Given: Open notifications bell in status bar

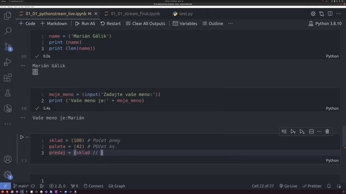Looking at the screenshot, I should (329, 186).
